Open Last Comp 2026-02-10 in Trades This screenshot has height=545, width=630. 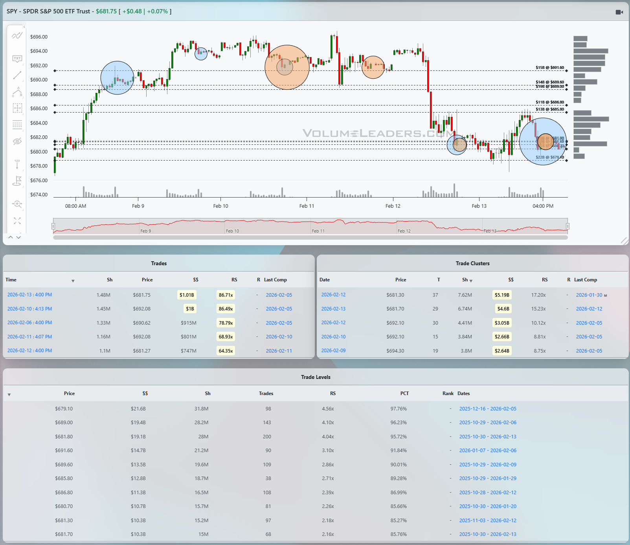pos(279,337)
